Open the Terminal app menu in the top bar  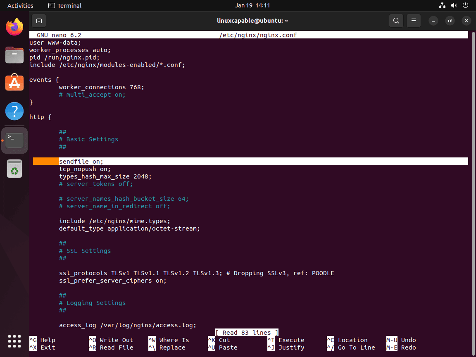point(64,5)
